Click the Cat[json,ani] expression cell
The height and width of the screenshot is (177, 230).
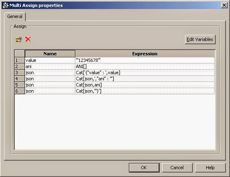(145, 85)
